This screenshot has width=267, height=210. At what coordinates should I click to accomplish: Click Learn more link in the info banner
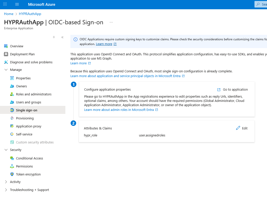click(x=104, y=44)
